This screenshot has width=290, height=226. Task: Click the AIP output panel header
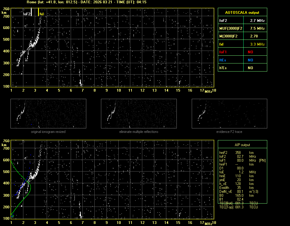point(242,145)
